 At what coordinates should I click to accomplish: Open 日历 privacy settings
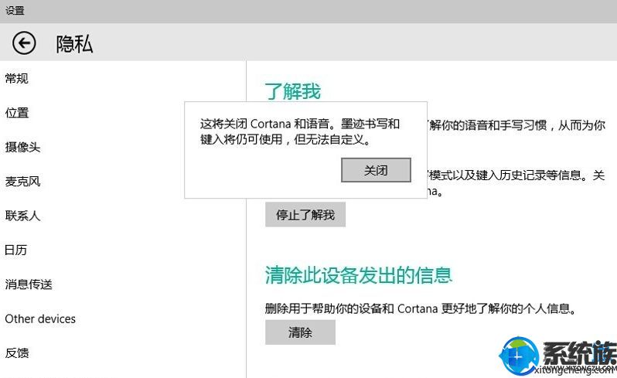15,250
